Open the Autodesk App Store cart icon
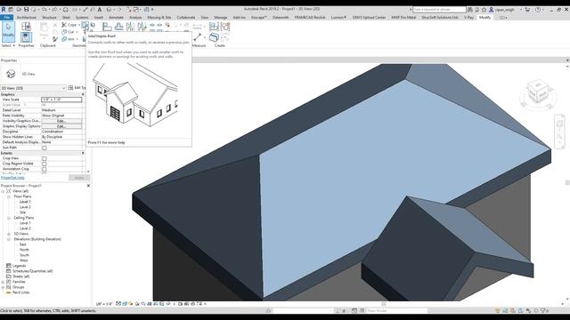This screenshot has height=320, width=570. coord(527,10)
